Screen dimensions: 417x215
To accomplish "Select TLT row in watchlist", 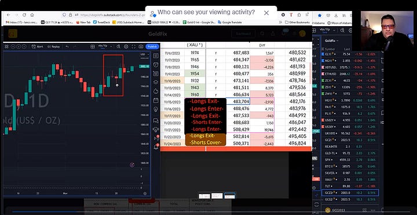I will [x=350, y=186].
